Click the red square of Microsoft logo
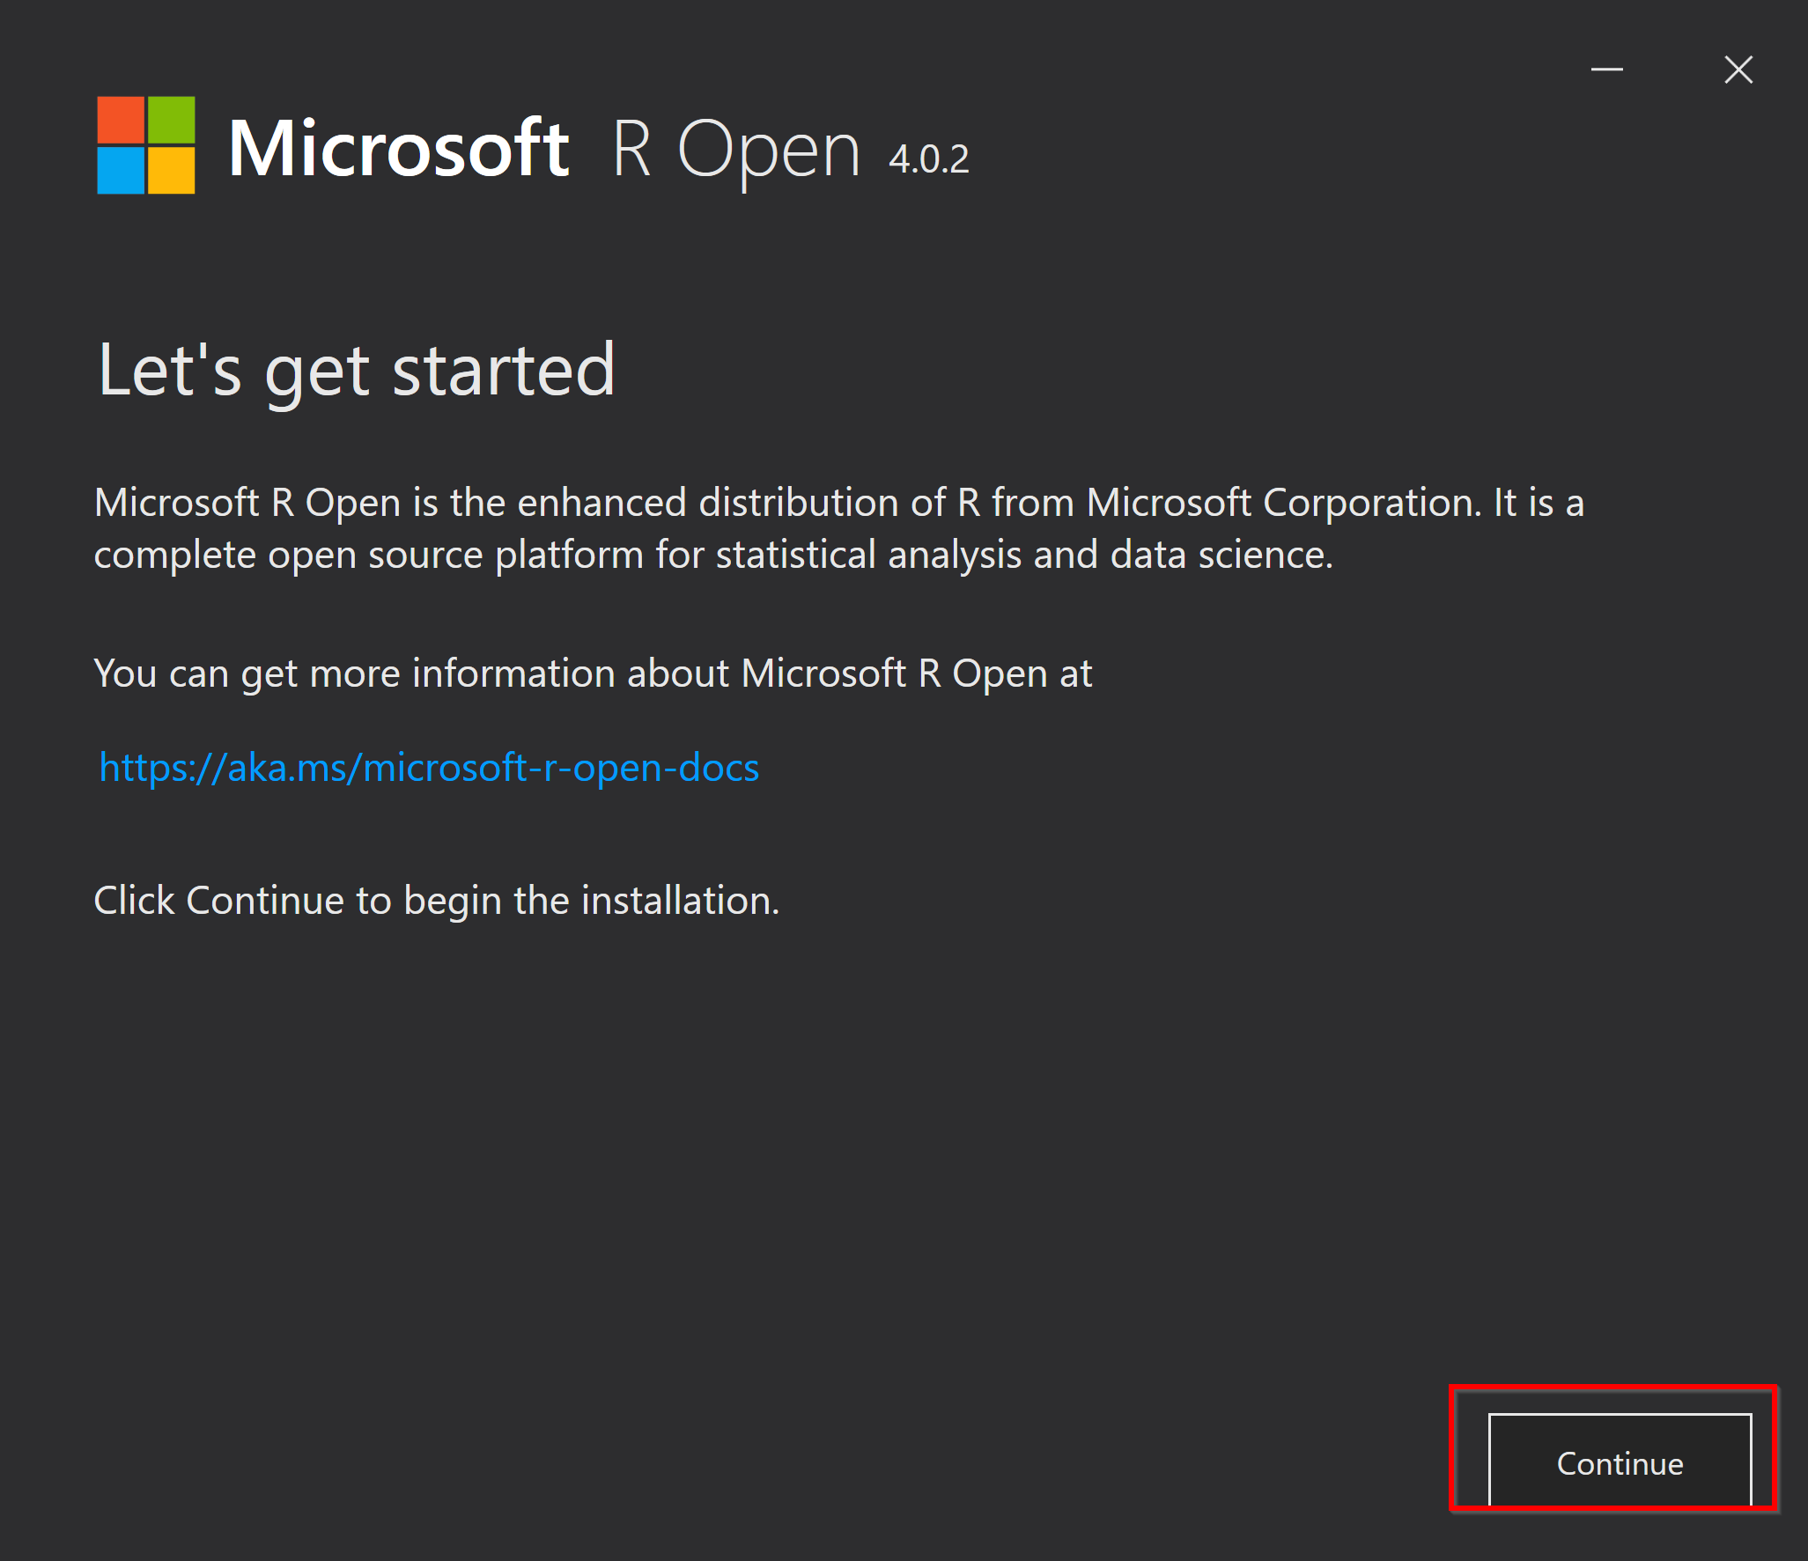 121,120
